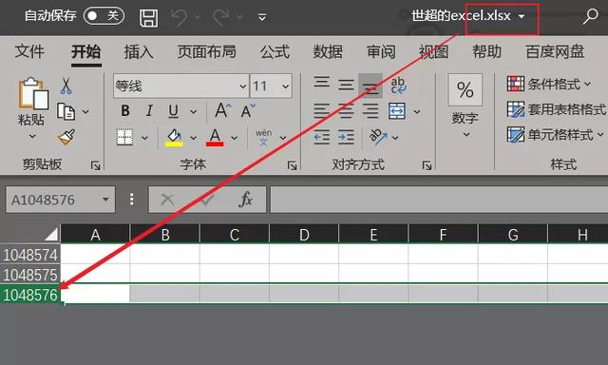Open the 数据 tab

328,51
